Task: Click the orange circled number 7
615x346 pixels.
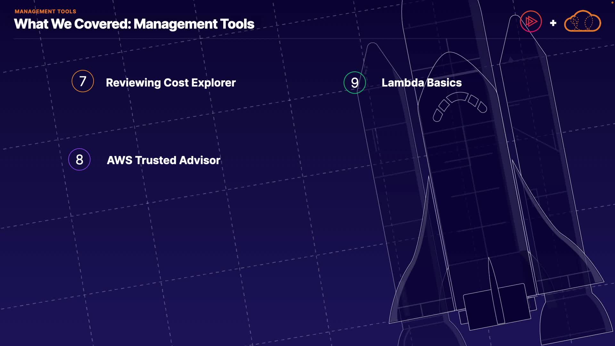Action: click(83, 81)
